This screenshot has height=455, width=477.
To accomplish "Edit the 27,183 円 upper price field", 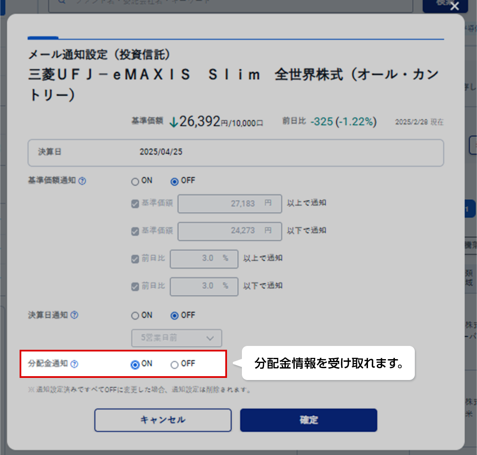I will tap(230, 204).
